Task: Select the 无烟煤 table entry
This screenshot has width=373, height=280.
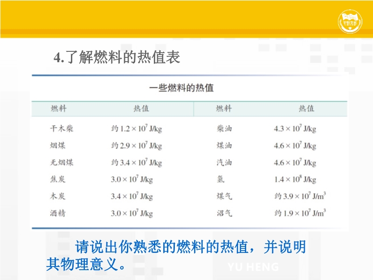Action: coord(62,162)
